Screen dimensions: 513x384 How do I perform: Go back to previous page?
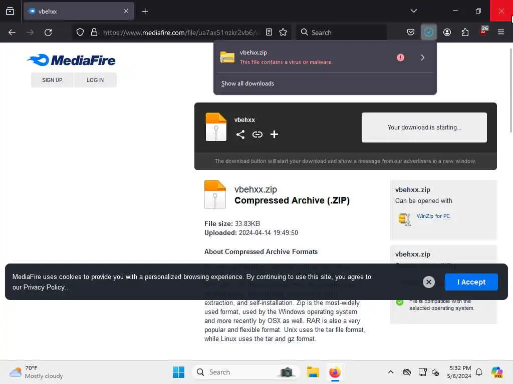tap(12, 32)
